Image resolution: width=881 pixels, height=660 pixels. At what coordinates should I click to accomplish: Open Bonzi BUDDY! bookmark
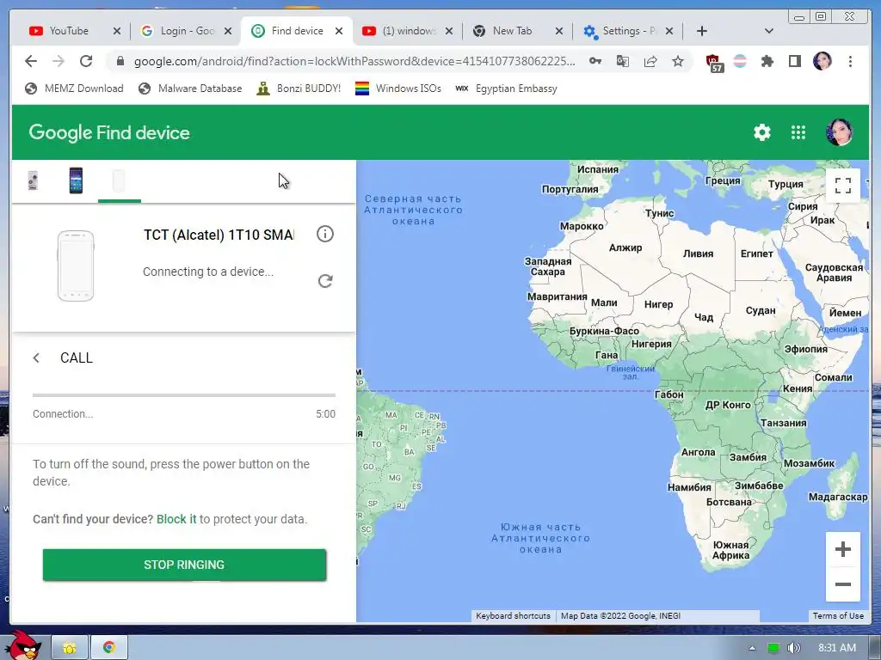pyautogui.click(x=299, y=89)
